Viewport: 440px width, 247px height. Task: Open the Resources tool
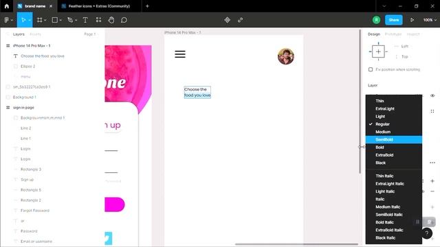(x=98, y=20)
